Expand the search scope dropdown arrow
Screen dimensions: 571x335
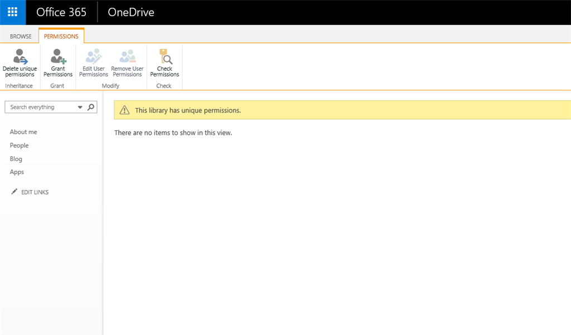[x=80, y=107]
